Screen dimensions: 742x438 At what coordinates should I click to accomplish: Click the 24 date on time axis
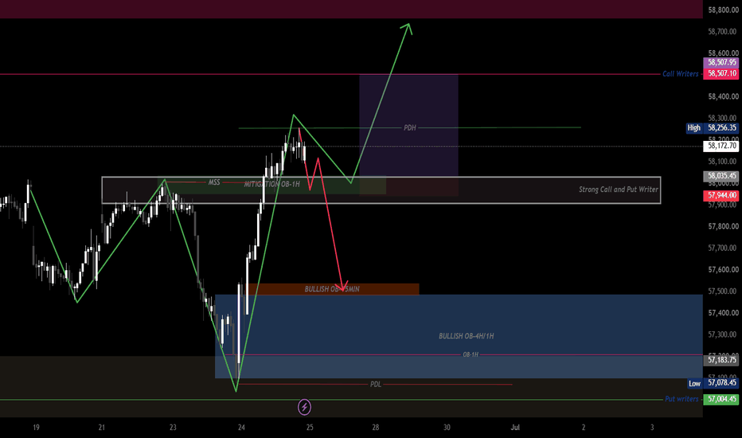click(241, 427)
